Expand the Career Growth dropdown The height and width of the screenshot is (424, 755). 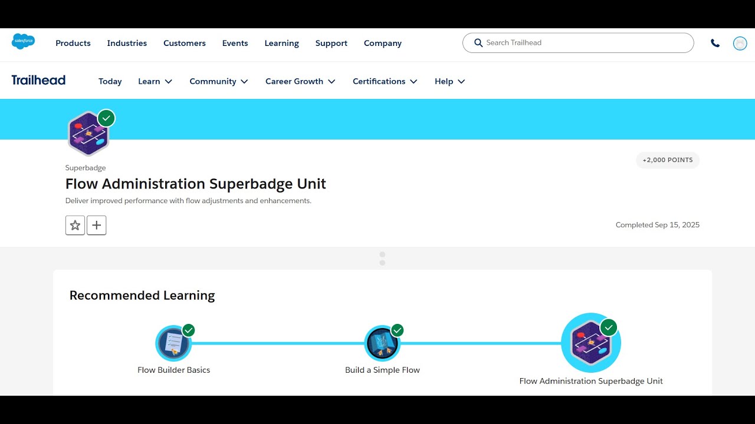click(x=300, y=81)
